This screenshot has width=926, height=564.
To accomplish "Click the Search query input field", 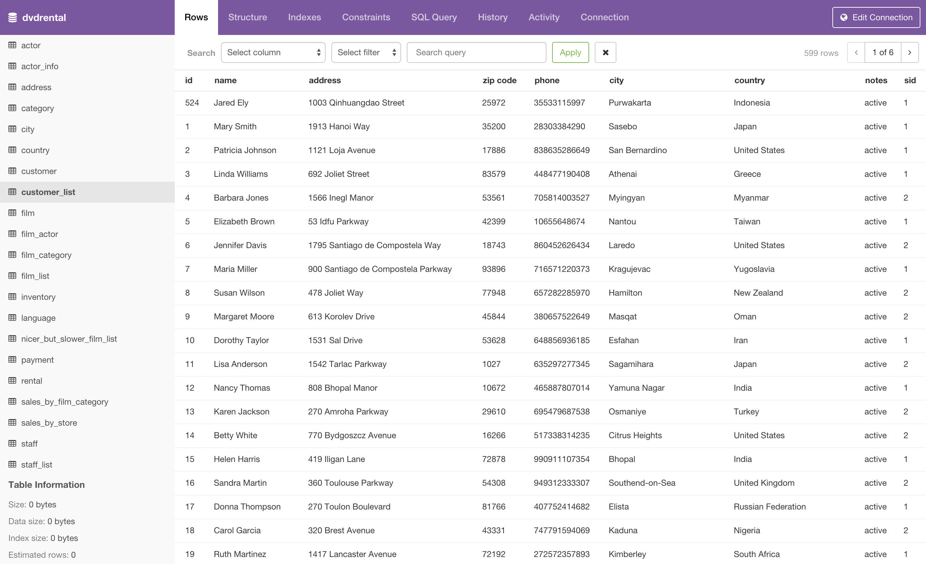I will pos(477,52).
